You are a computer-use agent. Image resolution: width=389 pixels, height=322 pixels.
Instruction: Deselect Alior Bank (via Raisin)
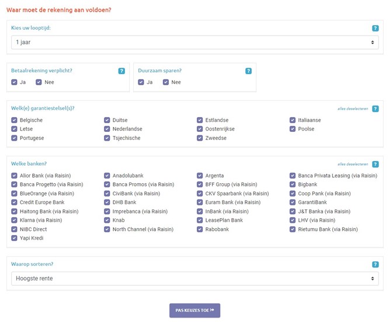(x=14, y=176)
